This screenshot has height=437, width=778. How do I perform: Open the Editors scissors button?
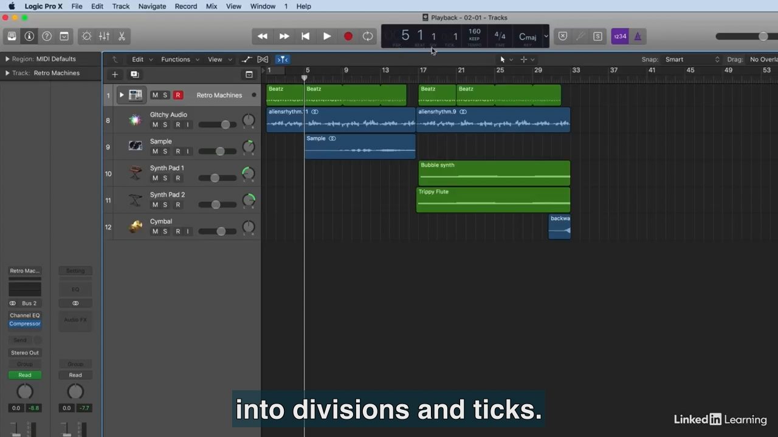122,36
